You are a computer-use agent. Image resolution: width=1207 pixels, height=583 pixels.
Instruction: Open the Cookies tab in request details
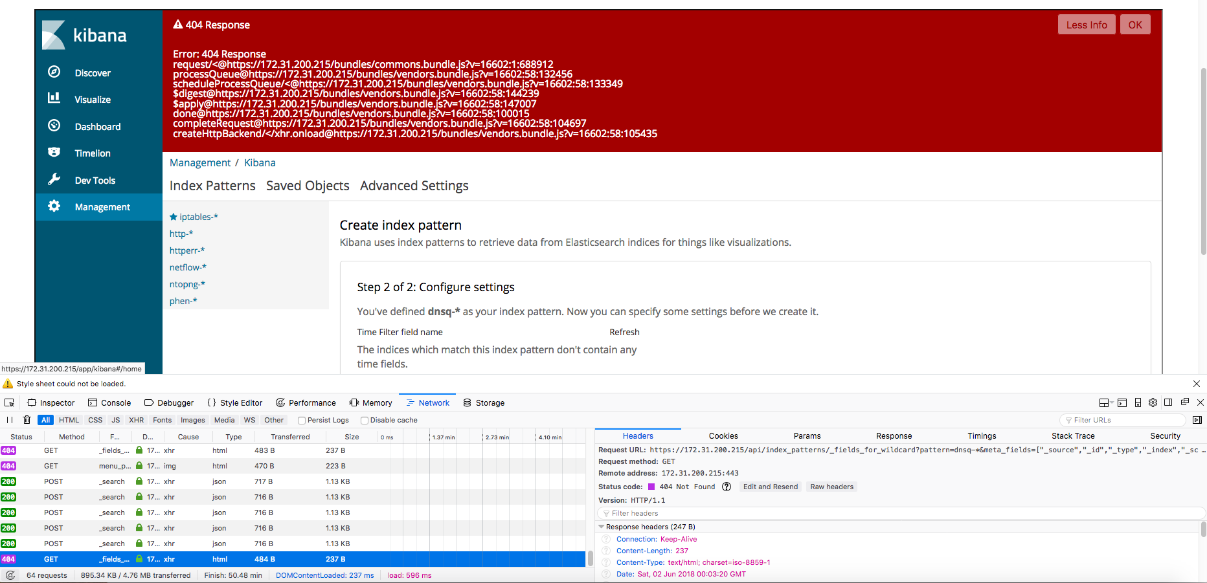pos(723,436)
